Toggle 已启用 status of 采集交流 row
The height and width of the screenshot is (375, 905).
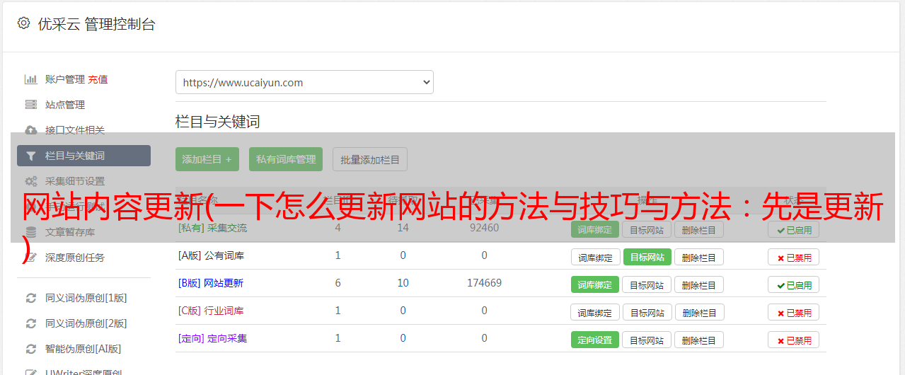coord(793,229)
